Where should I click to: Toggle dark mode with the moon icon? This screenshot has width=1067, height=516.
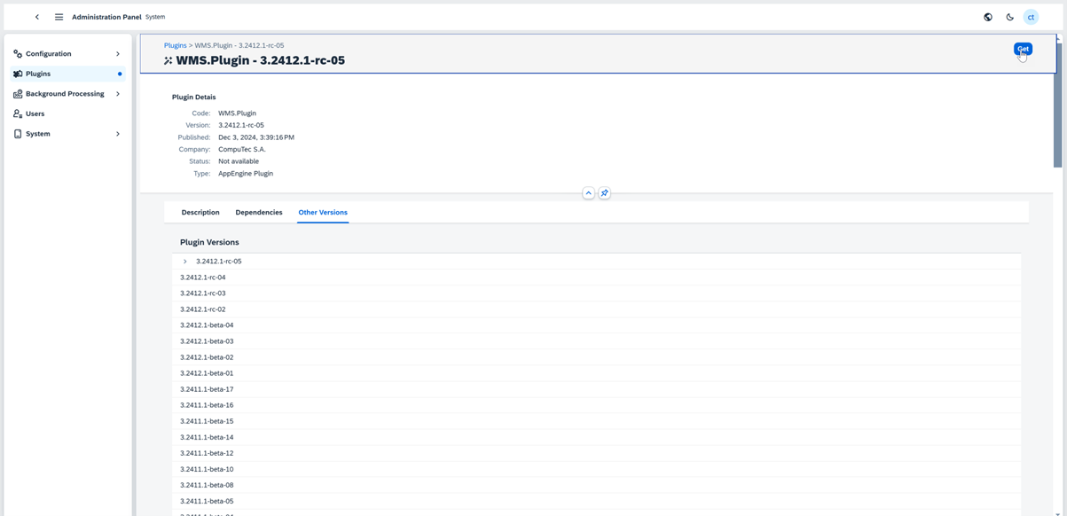click(1009, 17)
